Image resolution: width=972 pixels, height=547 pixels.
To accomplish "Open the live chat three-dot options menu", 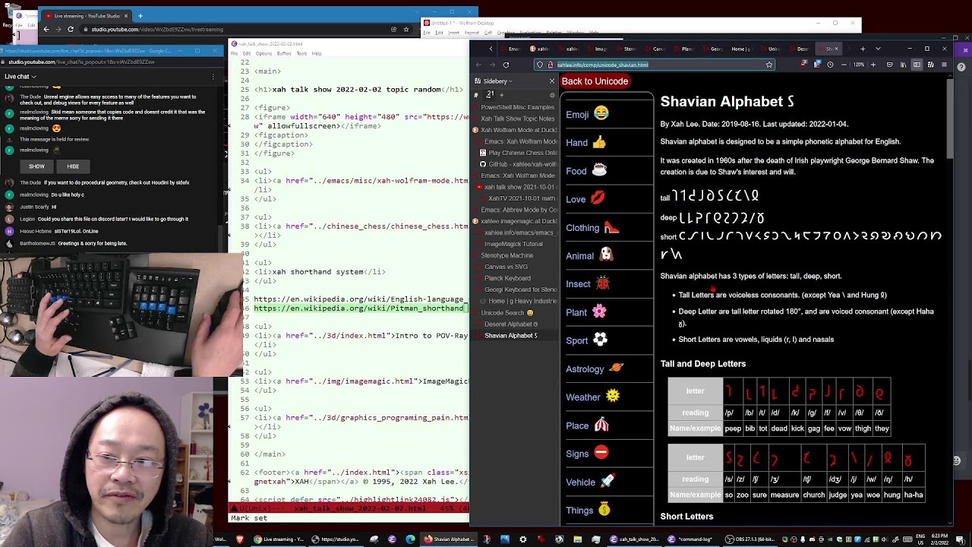I will pos(212,77).
